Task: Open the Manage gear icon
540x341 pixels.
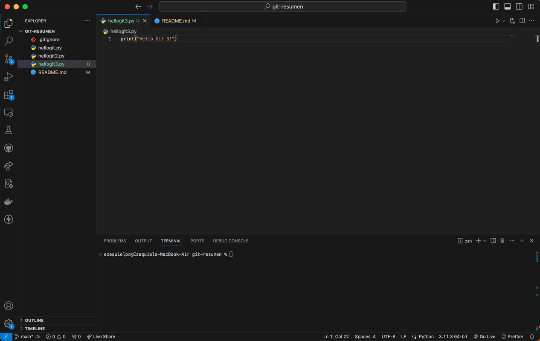Action: click(x=9, y=324)
